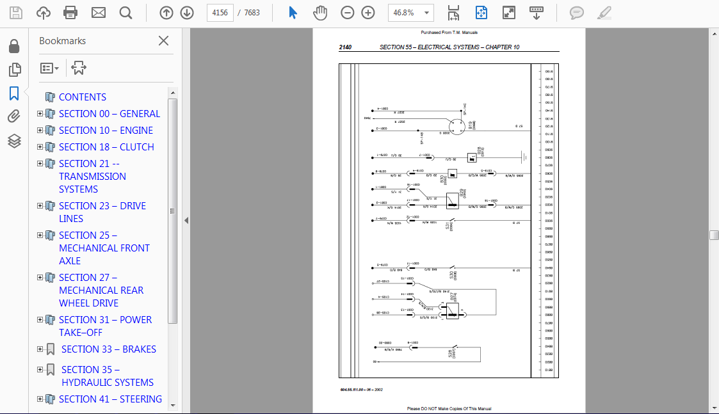Print the document
Screen dimensions: 719x414
pyautogui.click(x=70, y=13)
